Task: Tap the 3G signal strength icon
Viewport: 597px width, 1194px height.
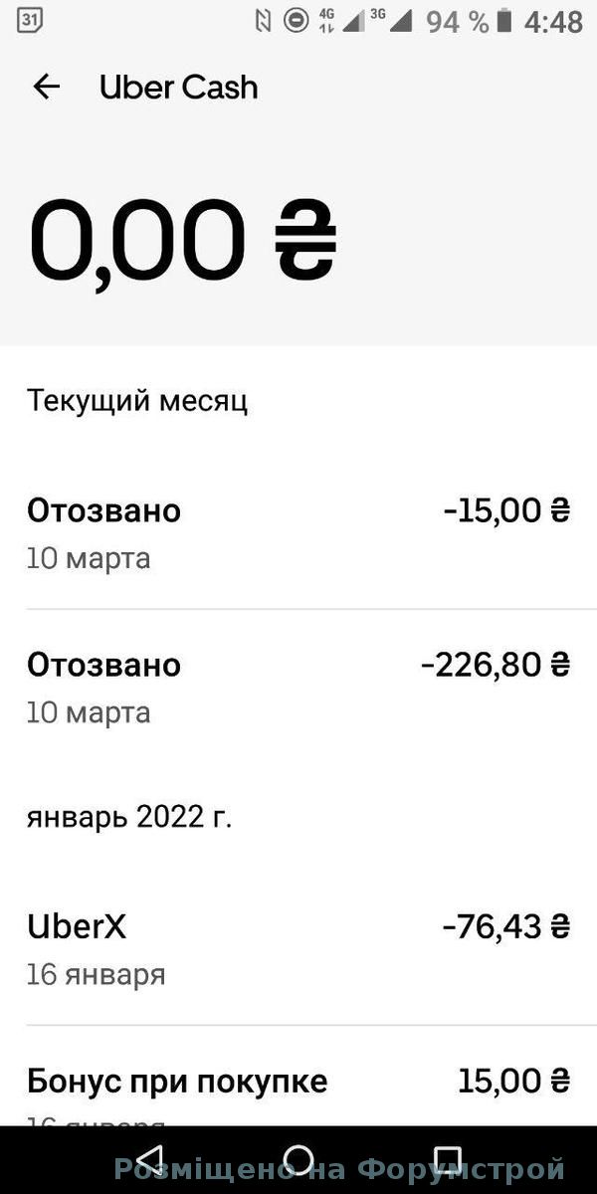Action: [x=393, y=21]
